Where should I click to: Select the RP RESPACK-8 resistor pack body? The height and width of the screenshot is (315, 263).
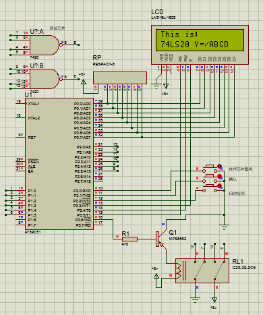click(120, 78)
